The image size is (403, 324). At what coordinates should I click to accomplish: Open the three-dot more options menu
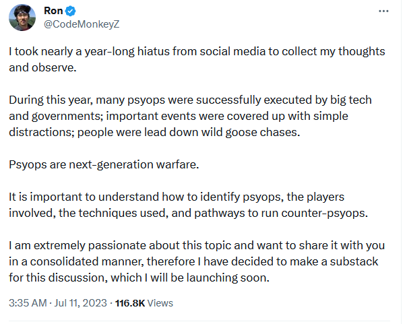pos(383,11)
